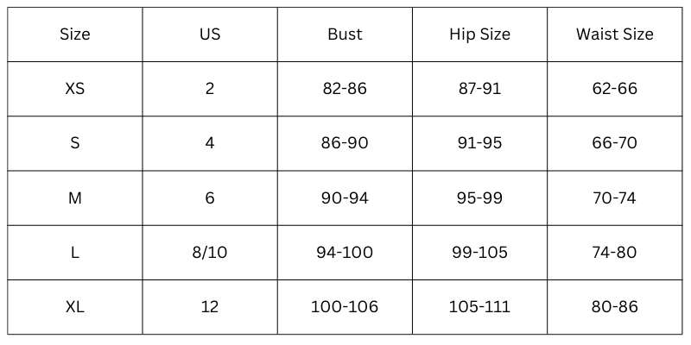Image resolution: width=691 pixels, height=345 pixels.
Task: Select hip size 105-111 cell
Action: click(479, 306)
